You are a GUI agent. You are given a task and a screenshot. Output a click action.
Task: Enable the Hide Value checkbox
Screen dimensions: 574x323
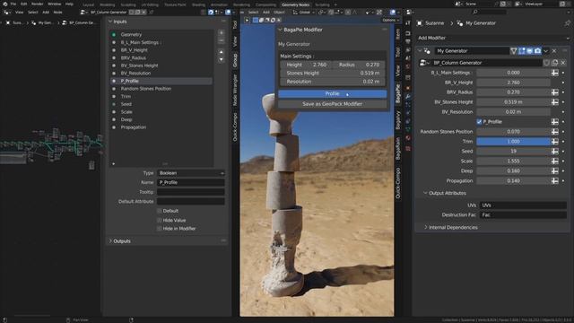pyautogui.click(x=160, y=220)
